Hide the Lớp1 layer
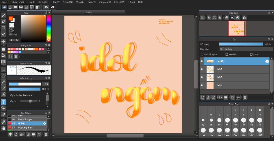Viewport: 274px width, 141px height. [x=202, y=85]
